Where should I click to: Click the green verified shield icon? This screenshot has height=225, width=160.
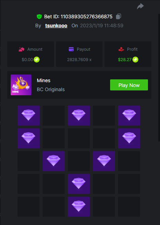pos(39,17)
